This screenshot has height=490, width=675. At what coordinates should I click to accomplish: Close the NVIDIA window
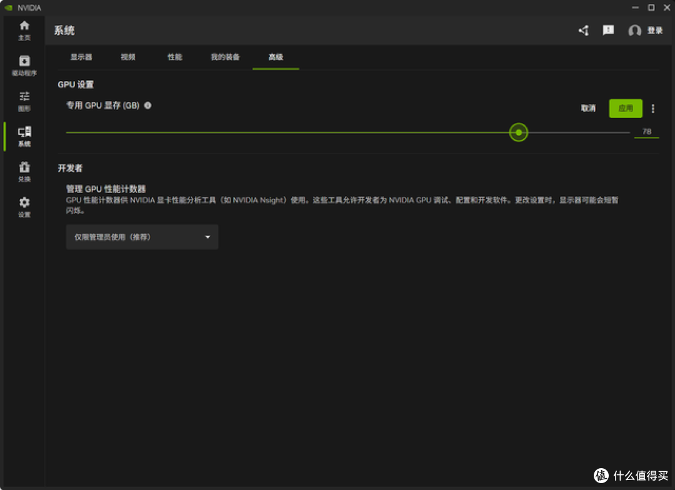[x=667, y=7]
